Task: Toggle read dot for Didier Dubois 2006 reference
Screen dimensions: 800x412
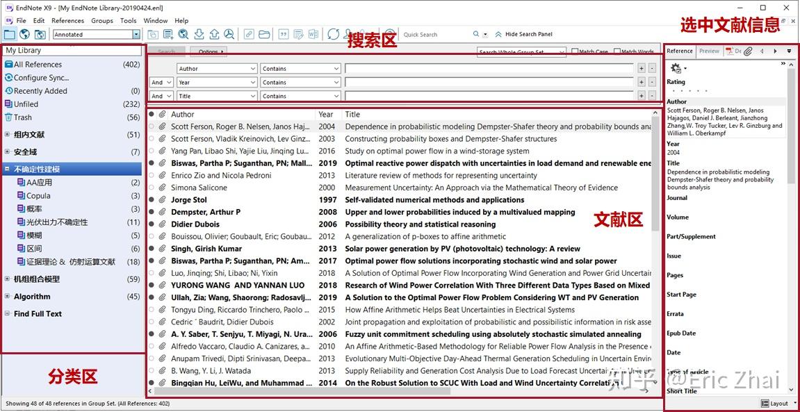Action: [151, 224]
